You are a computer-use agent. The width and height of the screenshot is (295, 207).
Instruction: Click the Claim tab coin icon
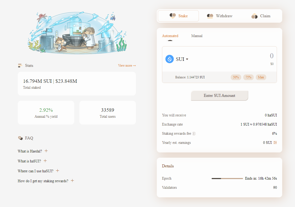click(x=254, y=16)
